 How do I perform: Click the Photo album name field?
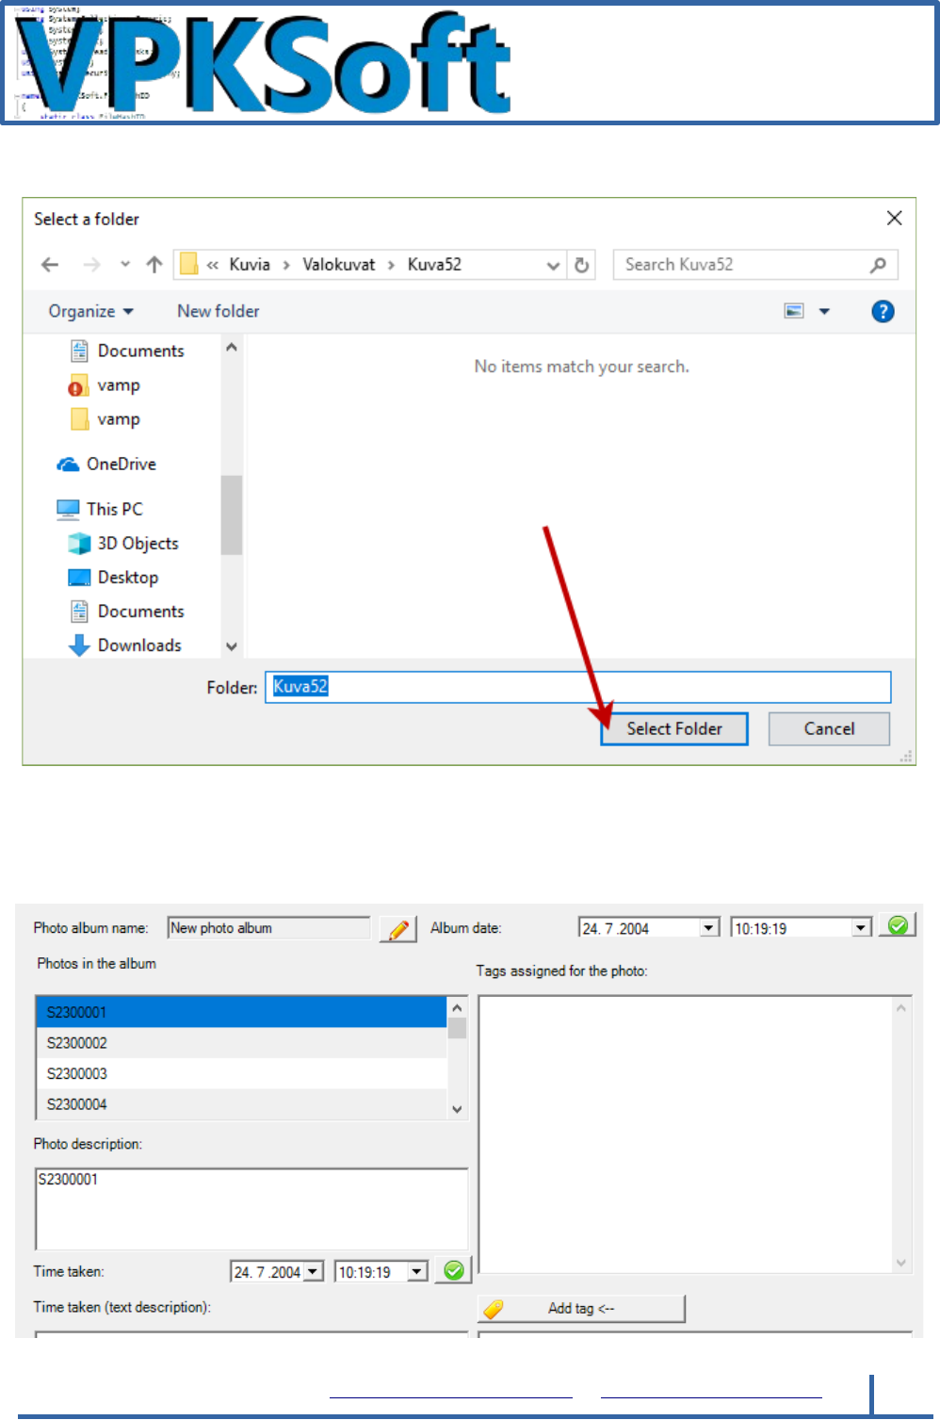click(x=268, y=928)
